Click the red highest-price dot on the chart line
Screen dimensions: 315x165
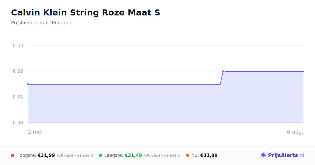pos(223,71)
